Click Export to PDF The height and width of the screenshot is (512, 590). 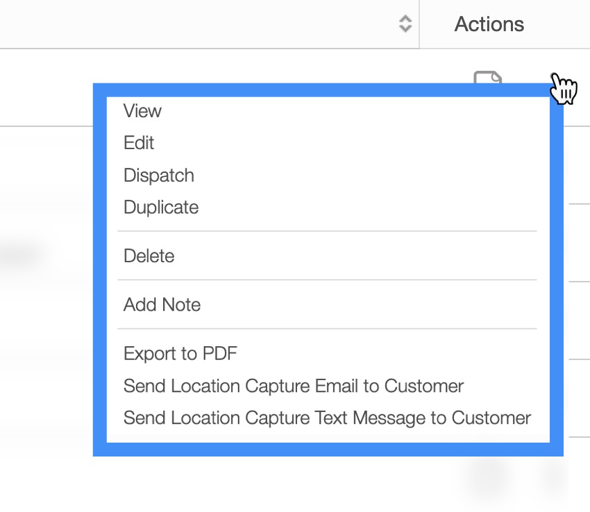pos(180,354)
